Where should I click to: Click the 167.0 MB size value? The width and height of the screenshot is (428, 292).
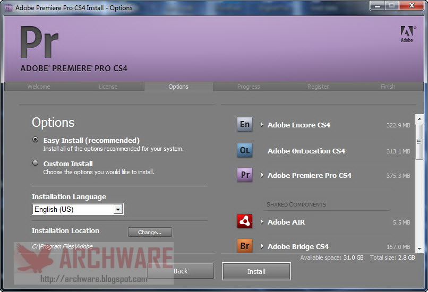click(x=398, y=247)
